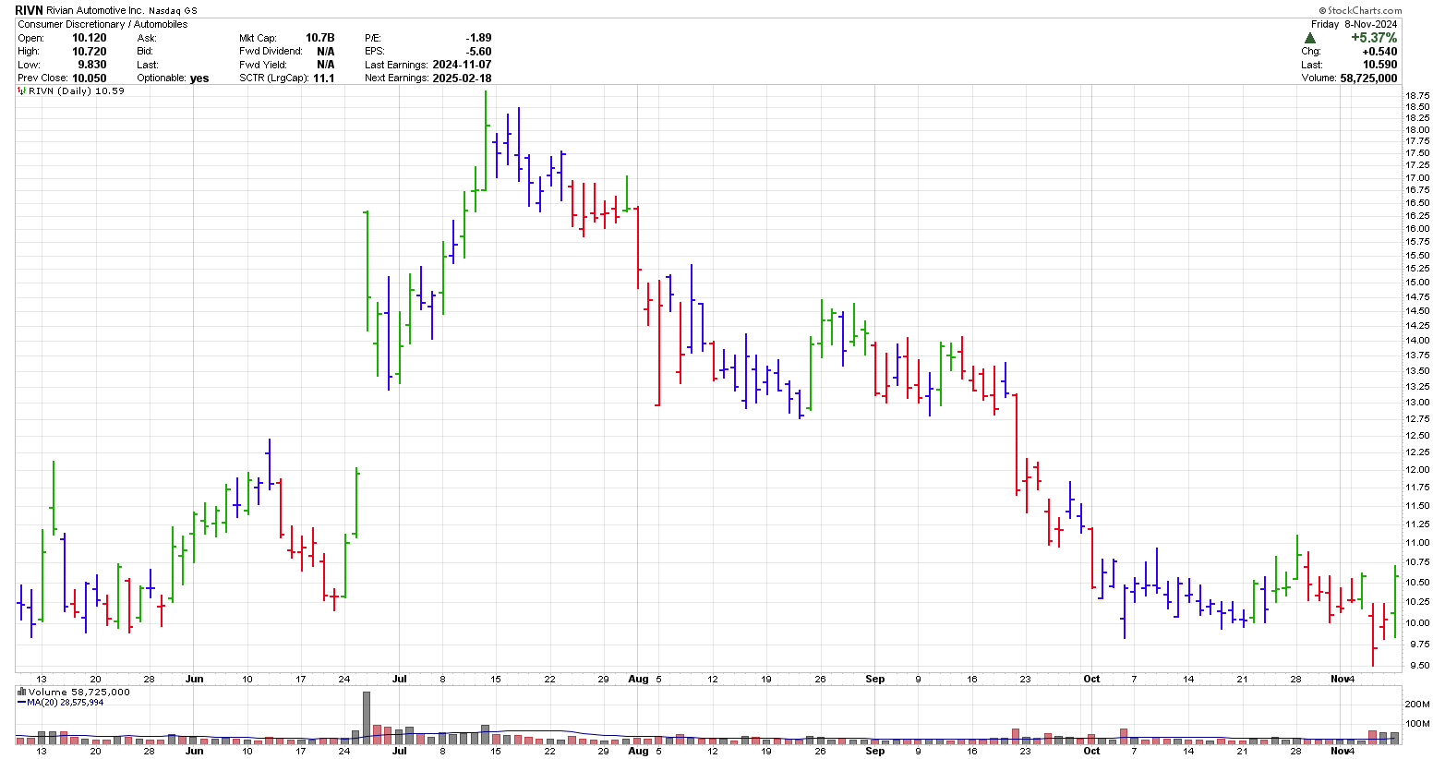The height and width of the screenshot is (759, 1445).
Task: Click the +5.37% percent change
Action: (x=1375, y=38)
